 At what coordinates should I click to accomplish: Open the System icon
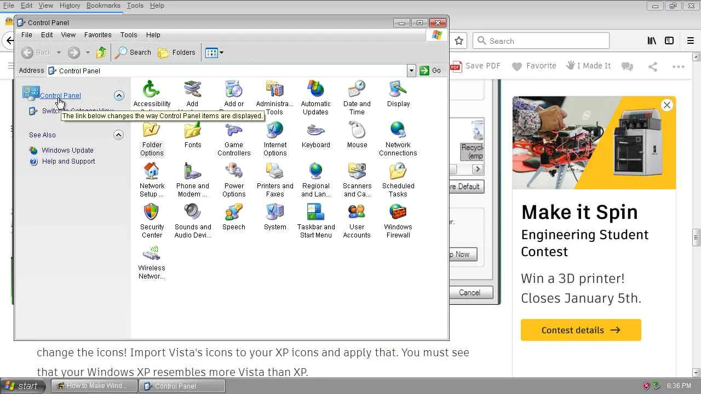click(x=275, y=217)
